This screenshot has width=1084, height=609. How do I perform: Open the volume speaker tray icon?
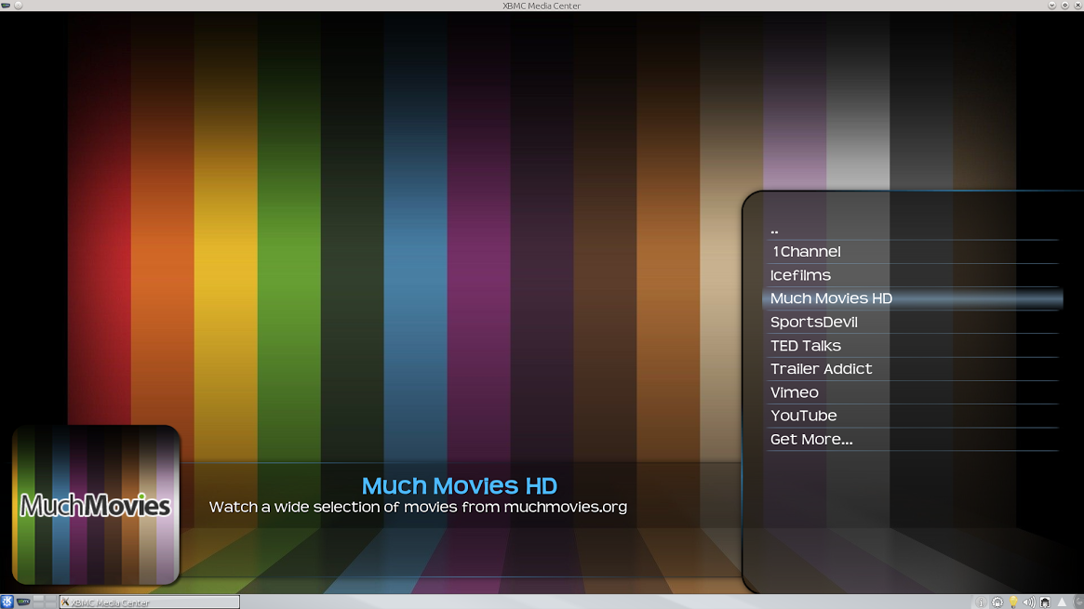1029,602
